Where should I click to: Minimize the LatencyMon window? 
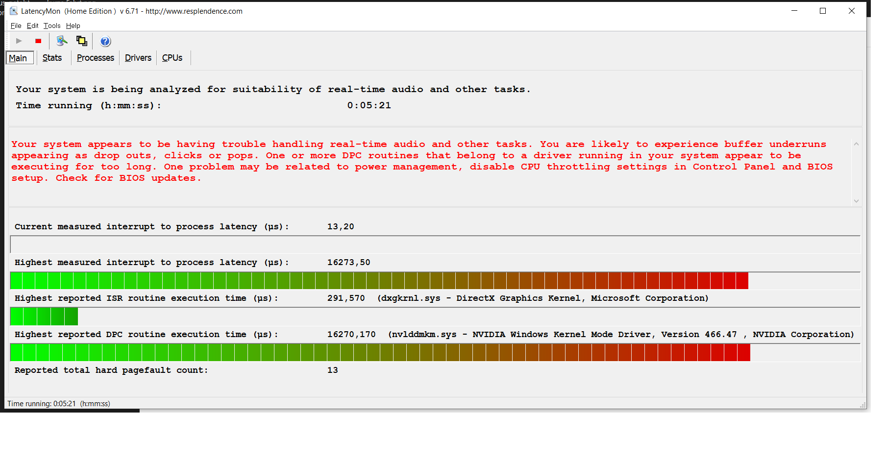pos(794,11)
